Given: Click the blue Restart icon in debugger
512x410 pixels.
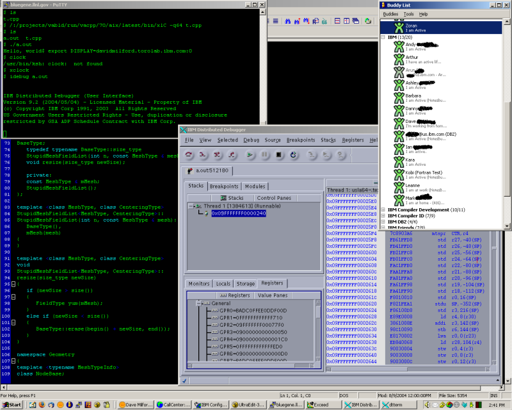Looking at the screenshot, I should 293,154.
